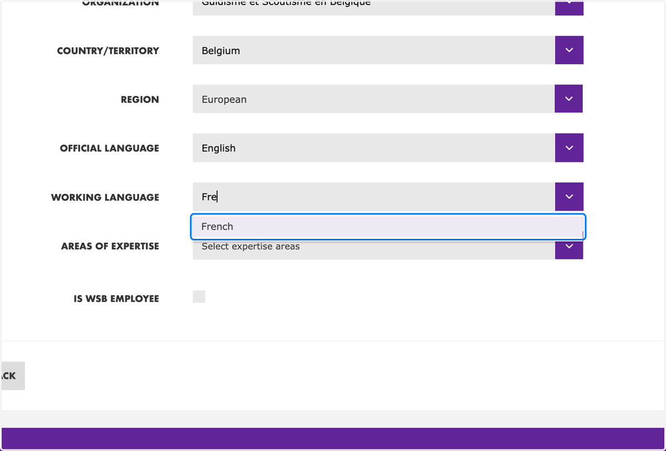The width and height of the screenshot is (666, 451).
Task: Click the Back button
Action: pyautogui.click(x=13, y=376)
